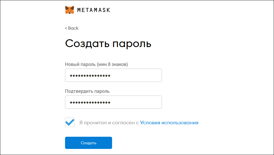Uncheck the terms agreement checkbox
Screen dimensions: 274x155
pyautogui.click(x=70, y=122)
